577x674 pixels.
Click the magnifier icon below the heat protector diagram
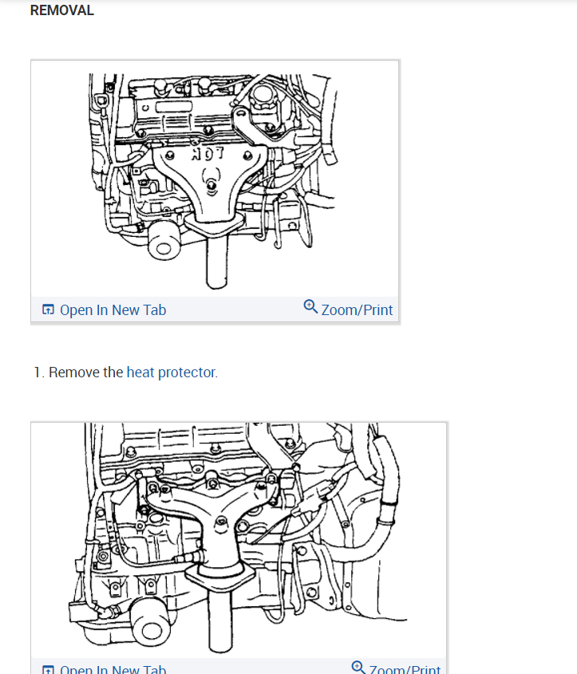point(310,307)
